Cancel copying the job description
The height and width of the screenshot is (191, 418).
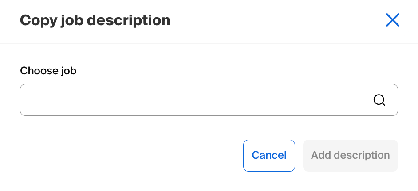(x=269, y=155)
